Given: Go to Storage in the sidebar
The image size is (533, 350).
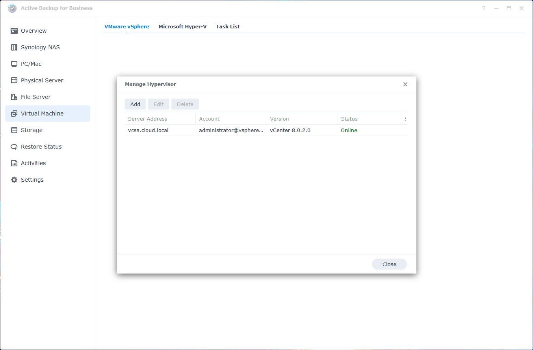Looking at the screenshot, I should click(48, 130).
